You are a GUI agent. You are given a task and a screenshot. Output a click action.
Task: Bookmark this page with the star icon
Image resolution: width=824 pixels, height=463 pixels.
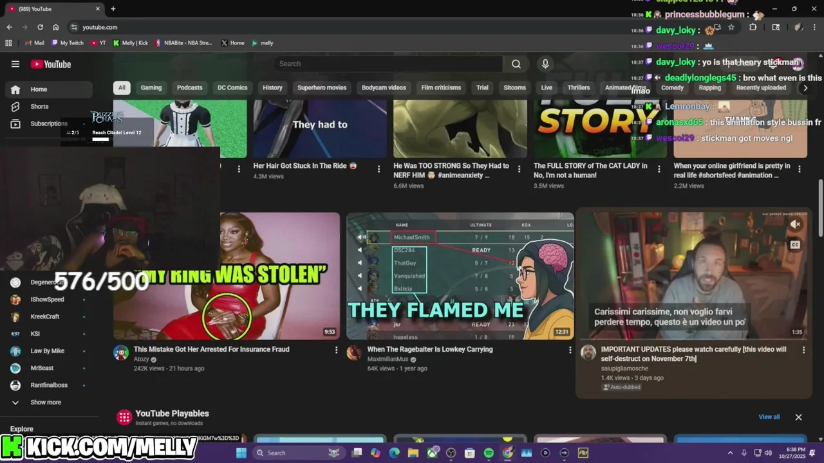pyautogui.click(x=731, y=27)
